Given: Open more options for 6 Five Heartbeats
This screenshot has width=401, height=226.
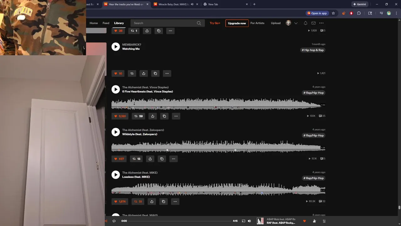Looking at the screenshot, I should (176, 116).
